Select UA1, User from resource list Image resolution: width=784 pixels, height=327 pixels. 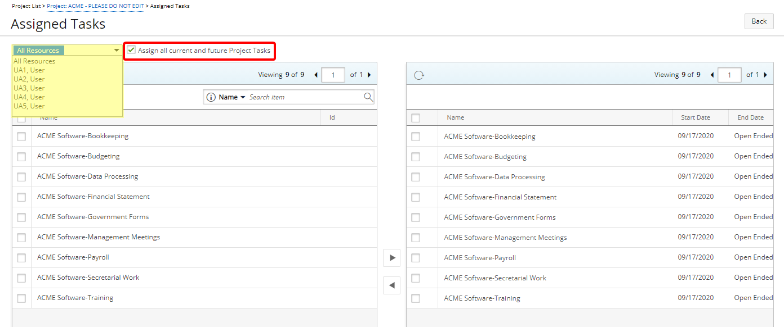29,70
